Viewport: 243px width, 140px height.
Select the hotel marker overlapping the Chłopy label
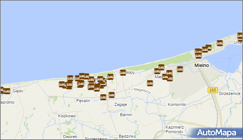pos(123,73)
